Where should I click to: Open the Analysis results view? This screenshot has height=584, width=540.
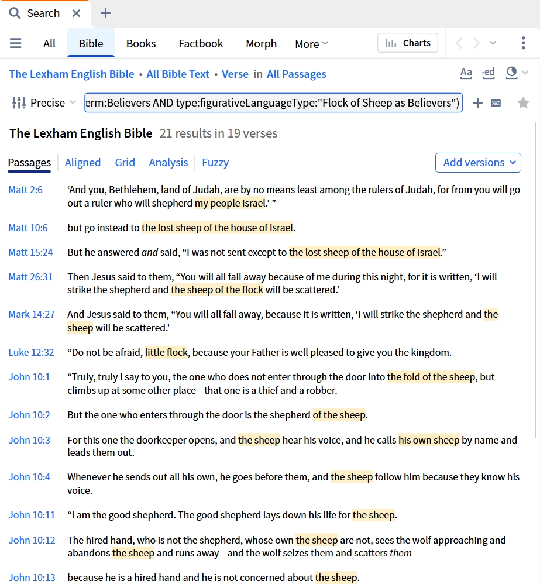[168, 163]
